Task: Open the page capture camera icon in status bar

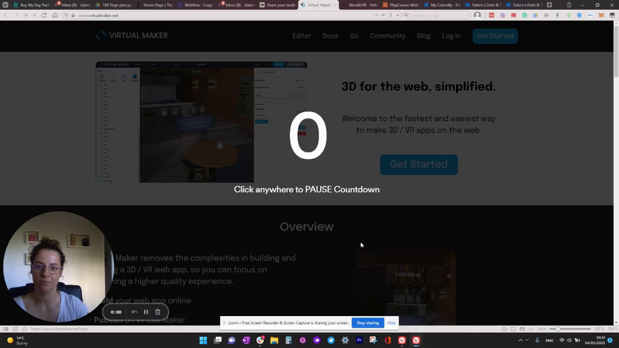Action: coord(504,329)
